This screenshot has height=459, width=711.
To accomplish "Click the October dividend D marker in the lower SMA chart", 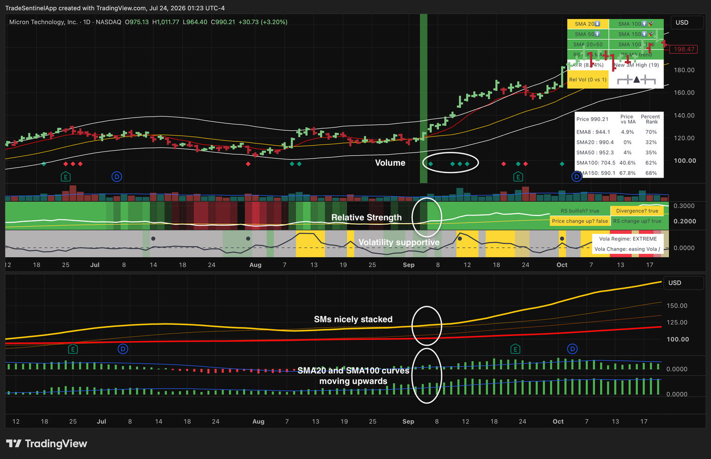I will coord(572,349).
